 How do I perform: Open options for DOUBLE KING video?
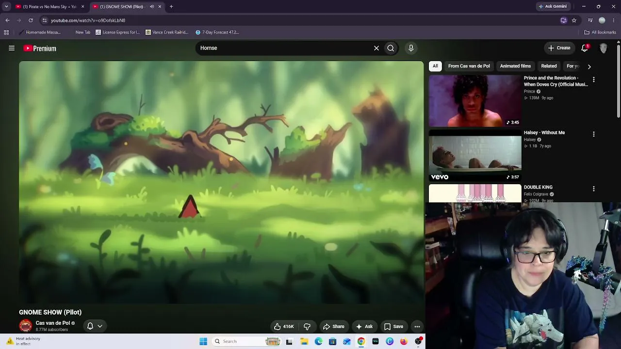593,189
